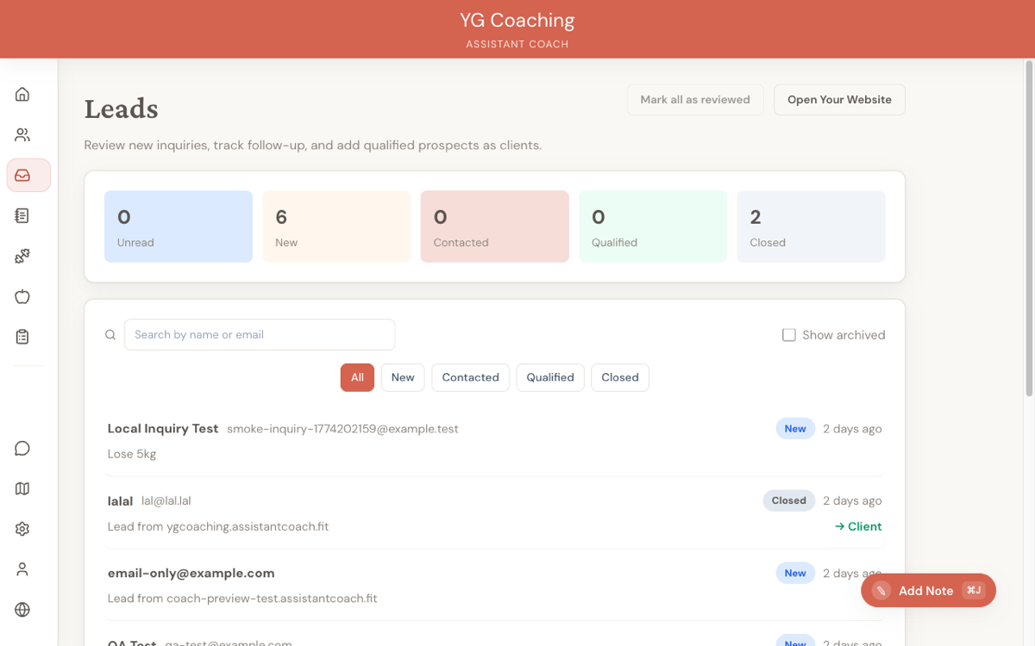Viewport: 1035px width, 646px height.
Task: Click Mark all as reviewed
Action: (695, 99)
